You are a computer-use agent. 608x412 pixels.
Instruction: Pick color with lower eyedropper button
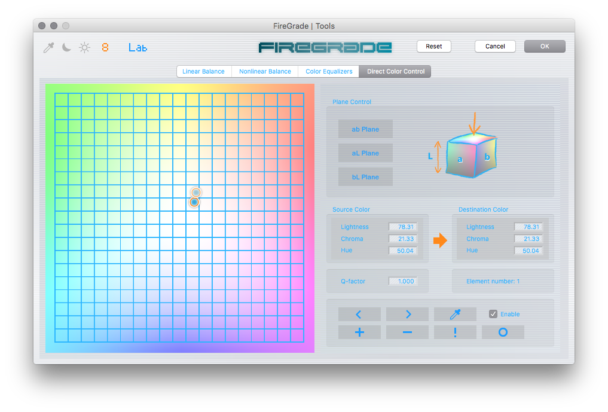click(455, 315)
